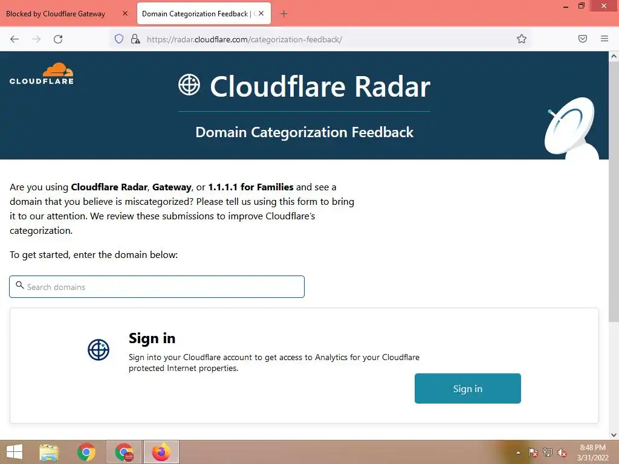Click the forward navigation arrow
Screen dimensions: 619x464
36,39
